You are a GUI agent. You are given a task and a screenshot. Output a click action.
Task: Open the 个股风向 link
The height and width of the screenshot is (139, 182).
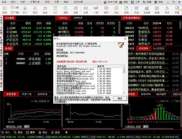133,127
